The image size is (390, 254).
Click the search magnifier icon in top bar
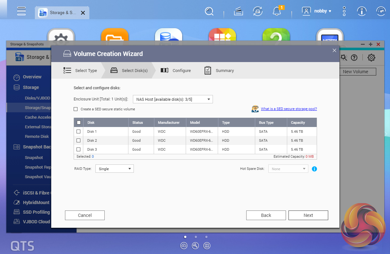[x=209, y=12]
